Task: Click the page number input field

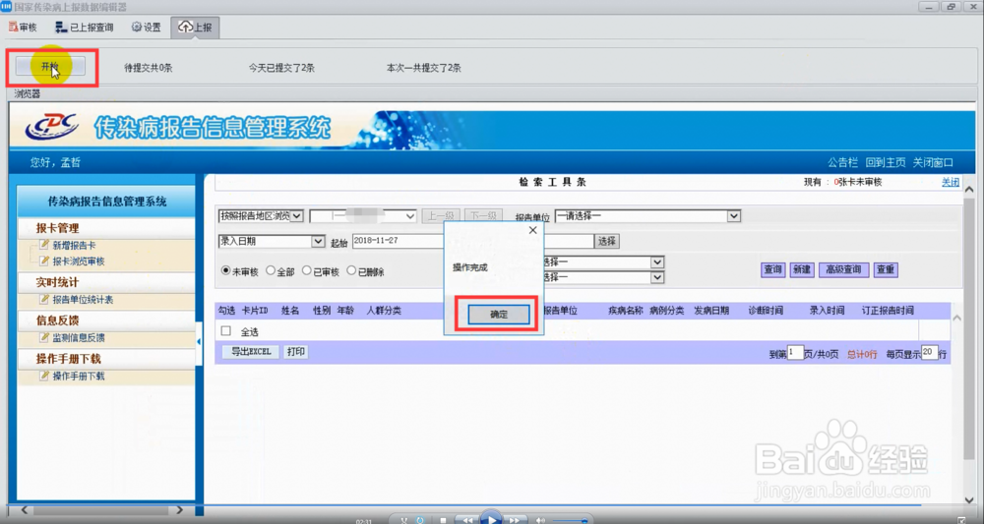Action: click(x=796, y=352)
